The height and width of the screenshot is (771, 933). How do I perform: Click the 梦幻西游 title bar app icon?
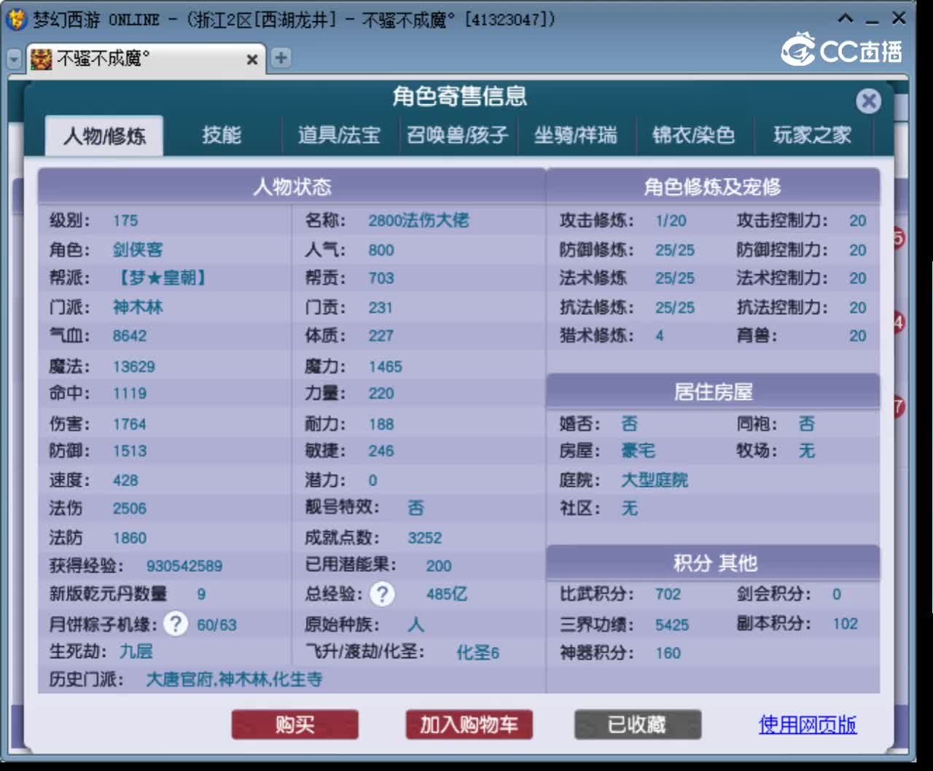[x=16, y=19]
